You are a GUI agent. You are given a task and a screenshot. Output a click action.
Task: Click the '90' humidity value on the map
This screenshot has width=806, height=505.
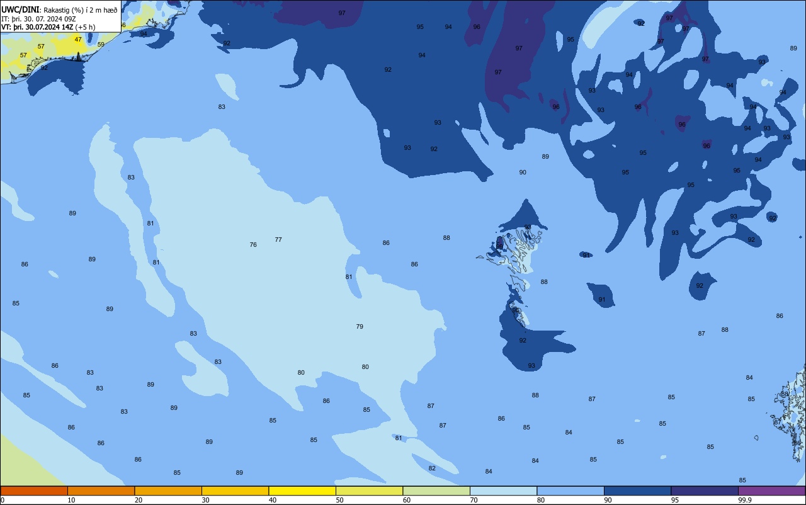coord(523,173)
